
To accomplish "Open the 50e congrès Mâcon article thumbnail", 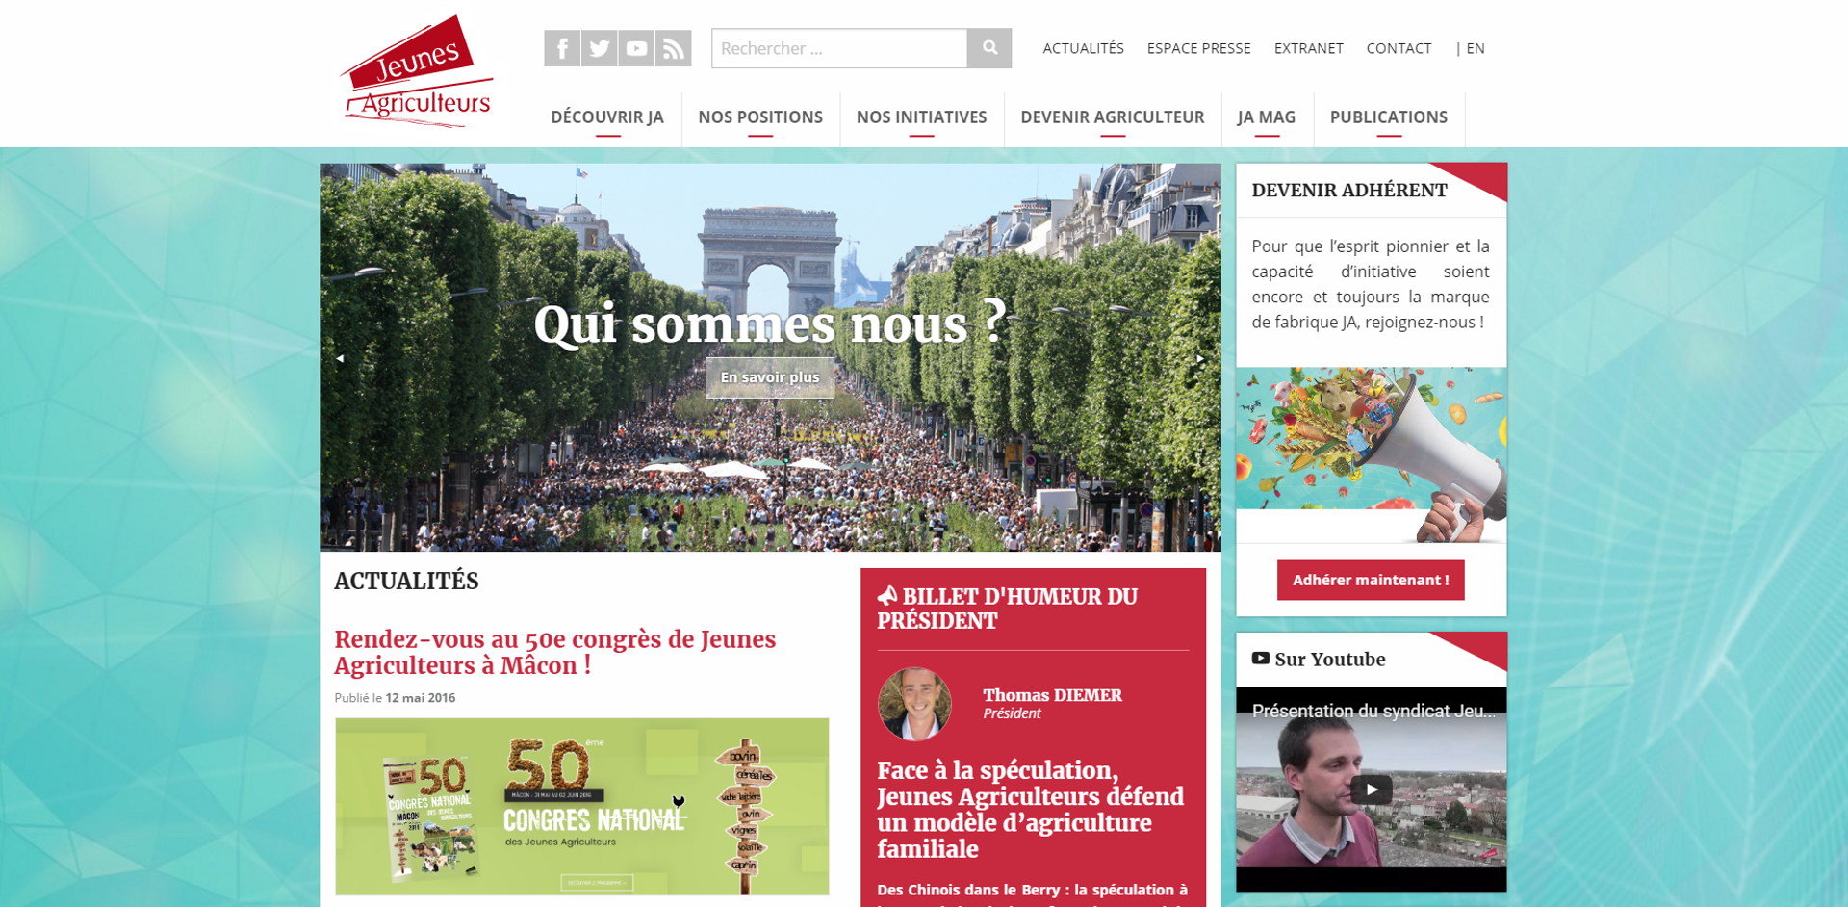I will [x=582, y=807].
